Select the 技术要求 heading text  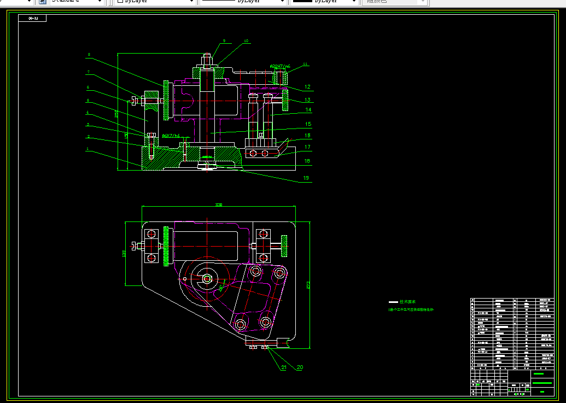[407, 302]
